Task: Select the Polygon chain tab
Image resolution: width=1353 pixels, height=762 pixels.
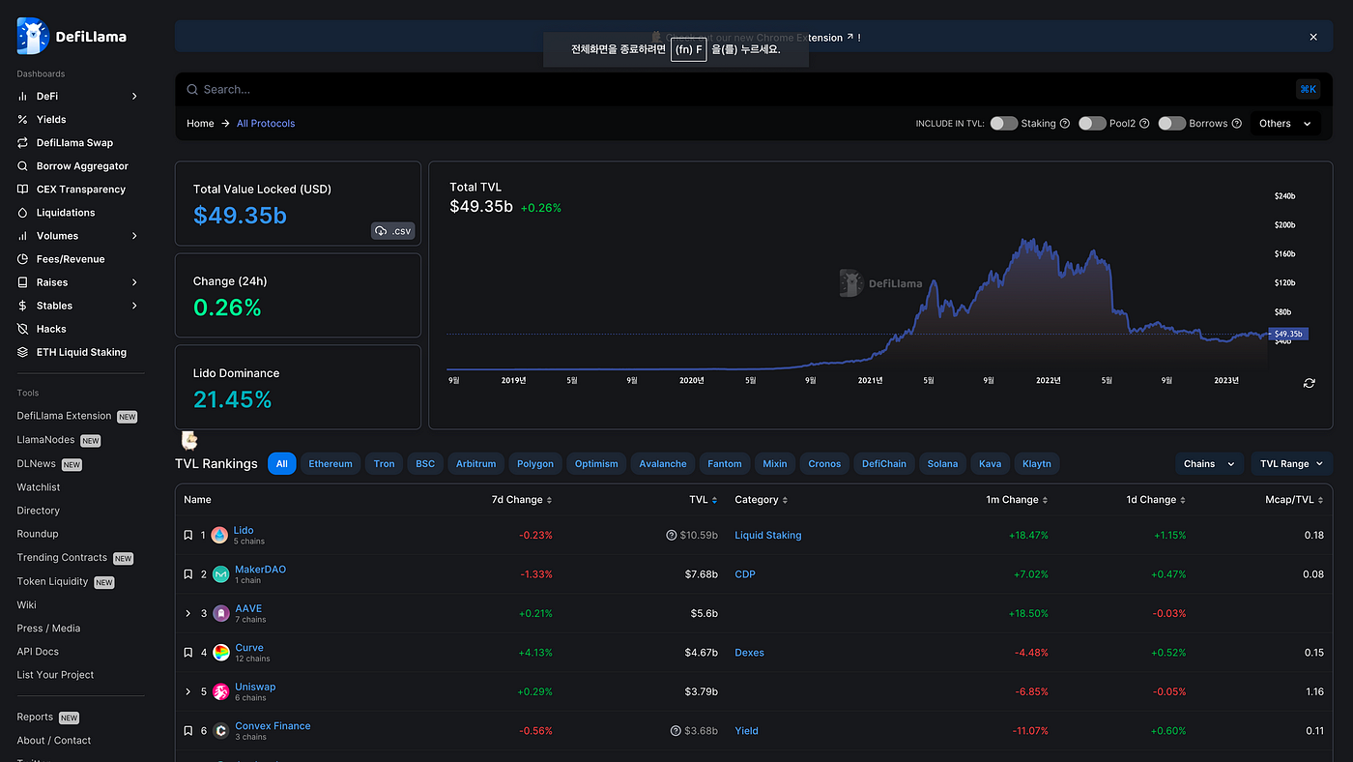Action: click(x=535, y=464)
